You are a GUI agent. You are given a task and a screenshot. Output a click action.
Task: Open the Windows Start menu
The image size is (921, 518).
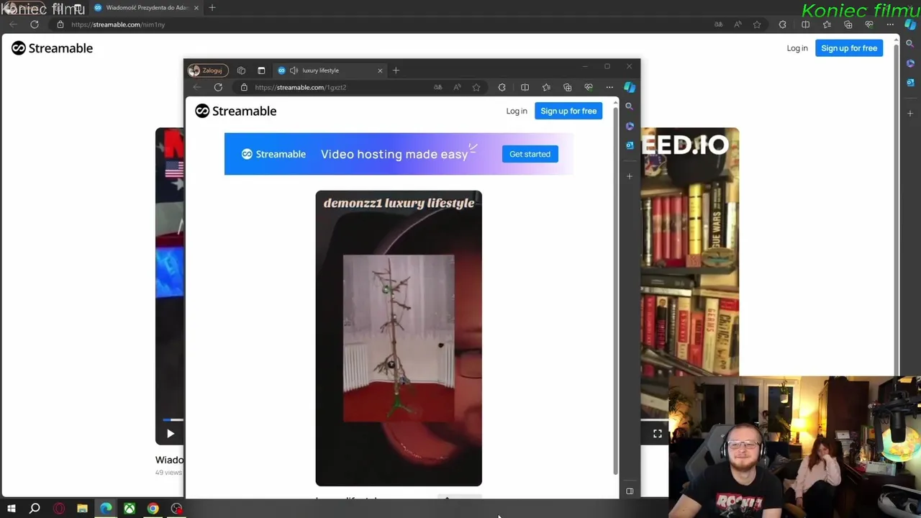pyautogui.click(x=11, y=509)
